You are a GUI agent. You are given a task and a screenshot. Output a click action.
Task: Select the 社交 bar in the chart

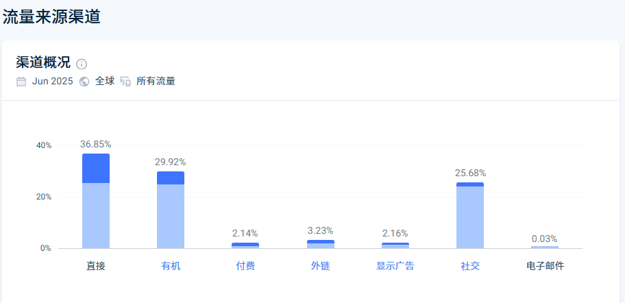[470, 216]
